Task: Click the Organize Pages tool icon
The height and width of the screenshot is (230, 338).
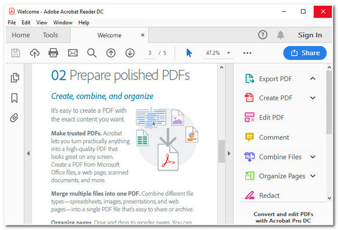Action: (250, 176)
